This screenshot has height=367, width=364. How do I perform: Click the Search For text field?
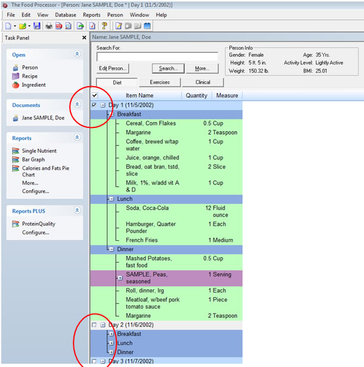(157, 56)
